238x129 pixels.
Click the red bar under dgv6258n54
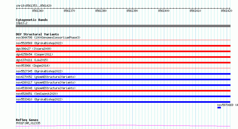tap(123, 57)
